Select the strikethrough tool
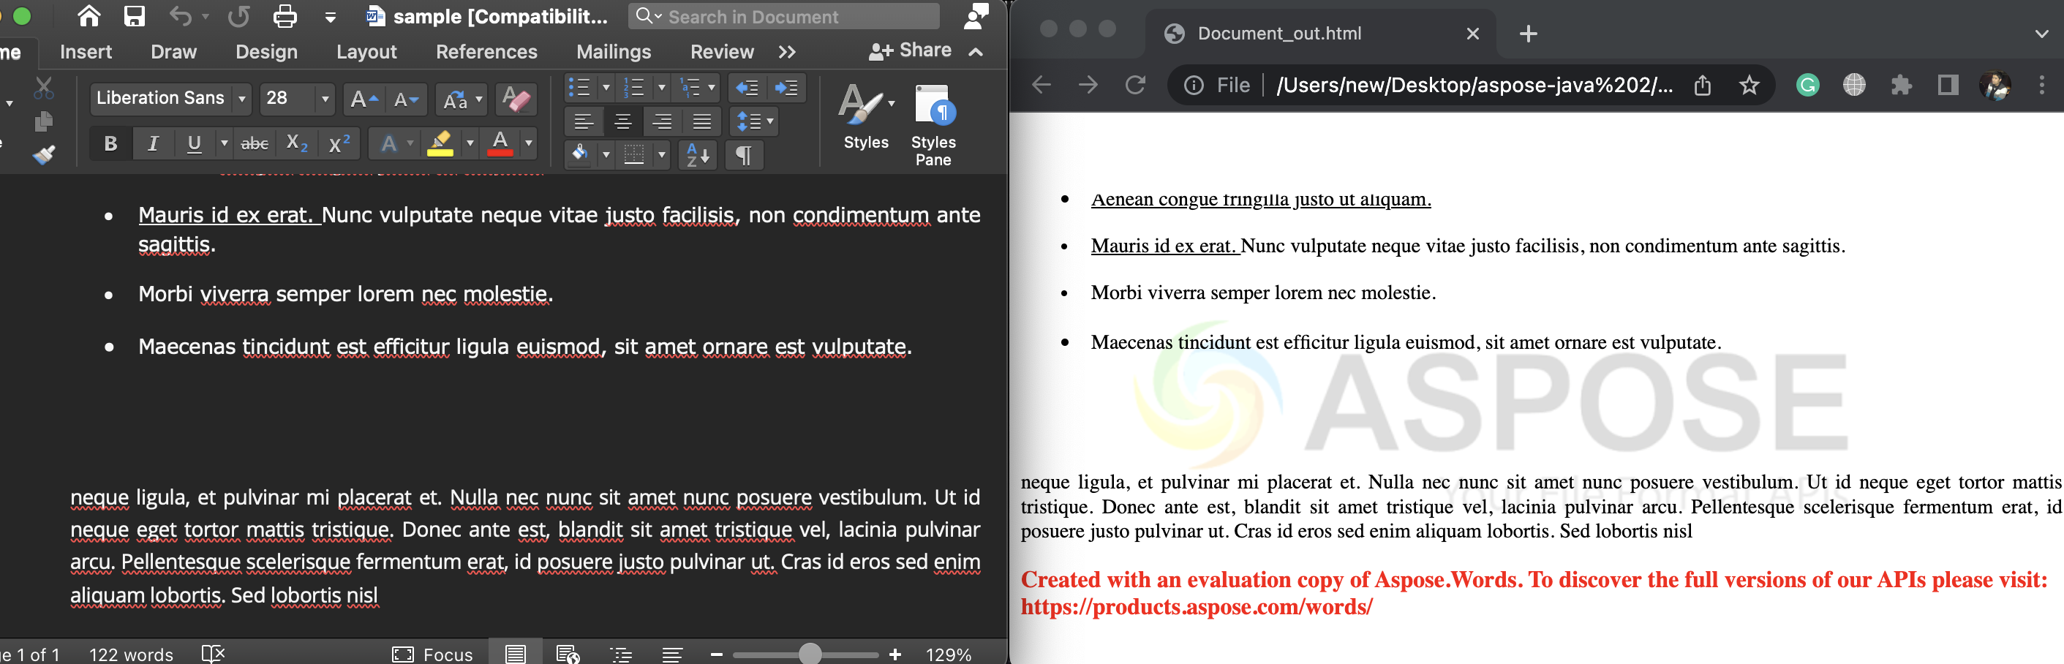The width and height of the screenshot is (2064, 664). coord(254,143)
